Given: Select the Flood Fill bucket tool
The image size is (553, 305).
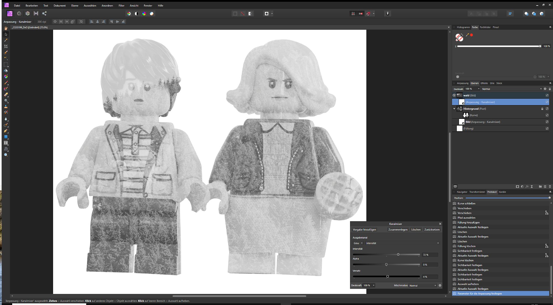Looking at the screenshot, I should pos(6,71).
